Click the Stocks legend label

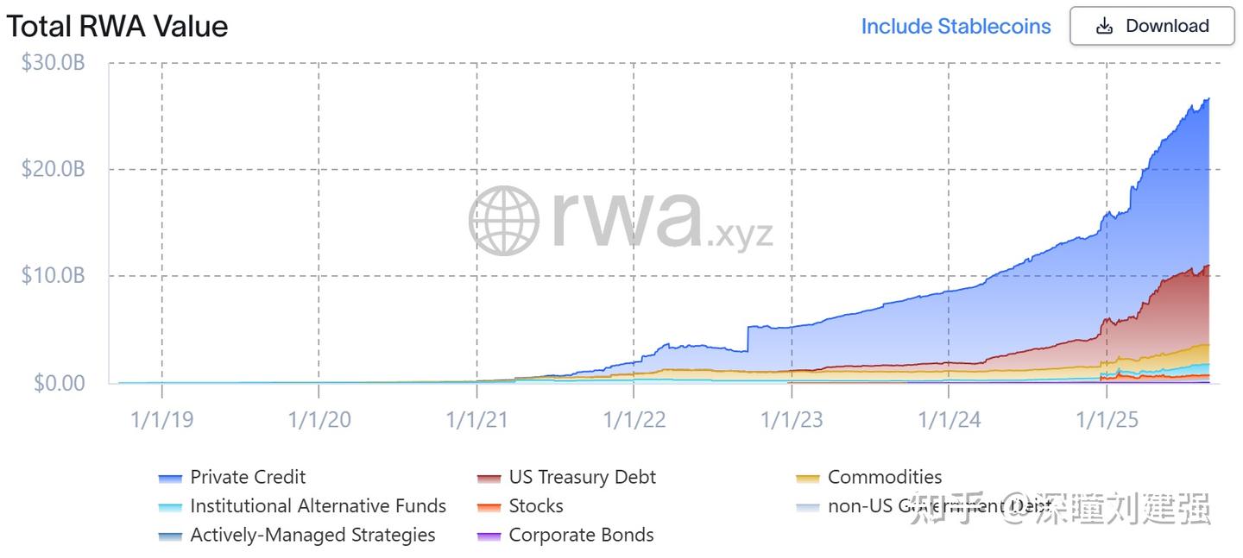536,506
